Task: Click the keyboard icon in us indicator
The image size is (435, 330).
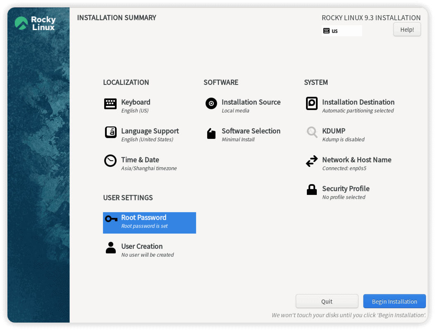Action: coord(326,31)
